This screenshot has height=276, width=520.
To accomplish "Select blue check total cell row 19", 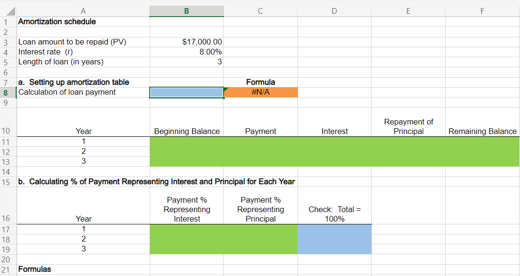I will [334, 249].
